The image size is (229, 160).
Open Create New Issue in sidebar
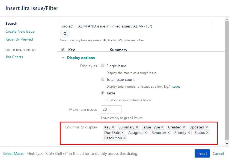[20, 31]
